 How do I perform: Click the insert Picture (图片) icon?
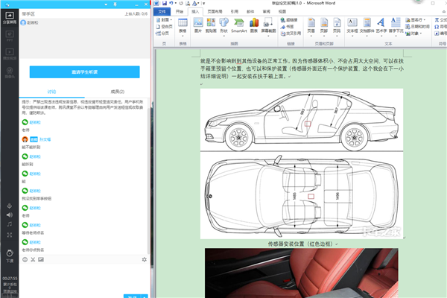[198, 25]
